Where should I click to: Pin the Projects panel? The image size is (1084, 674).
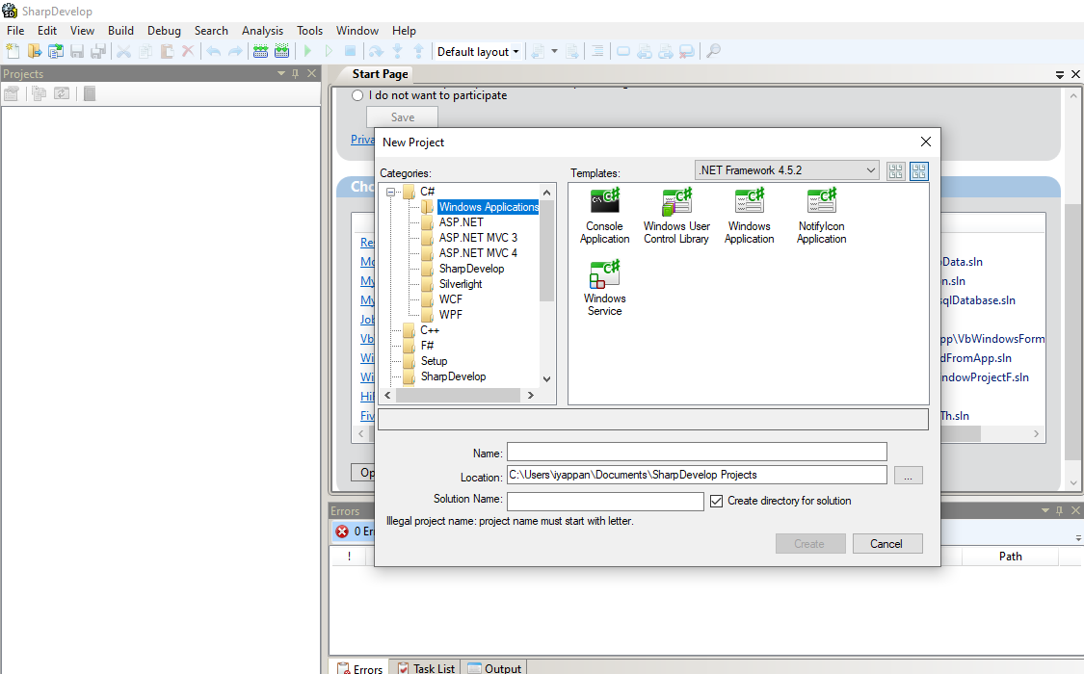point(296,74)
